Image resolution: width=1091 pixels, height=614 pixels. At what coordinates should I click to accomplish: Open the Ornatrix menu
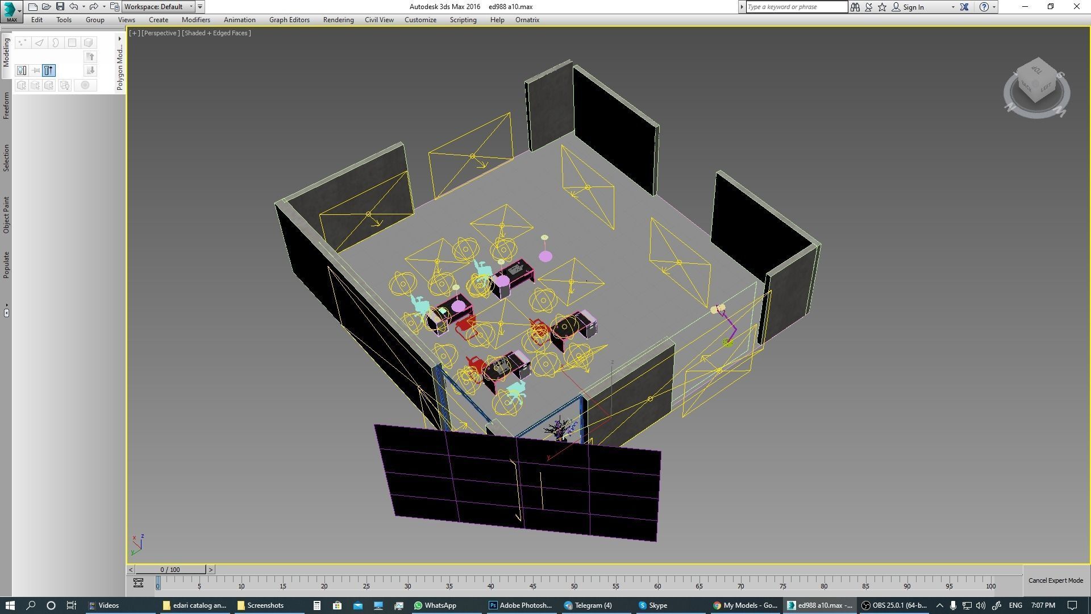pyautogui.click(x=527, y=20)
